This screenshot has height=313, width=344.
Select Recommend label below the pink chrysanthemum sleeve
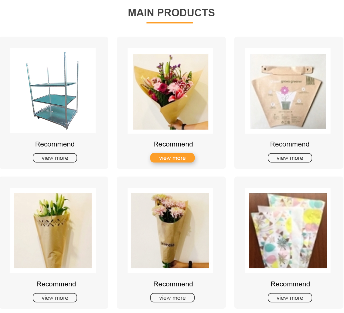(x=173, y=284)
